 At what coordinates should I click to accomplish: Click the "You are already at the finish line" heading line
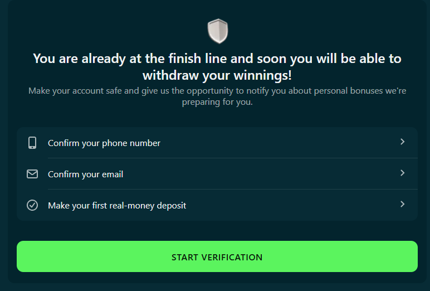pyautogui.click(x=217, y=59)
